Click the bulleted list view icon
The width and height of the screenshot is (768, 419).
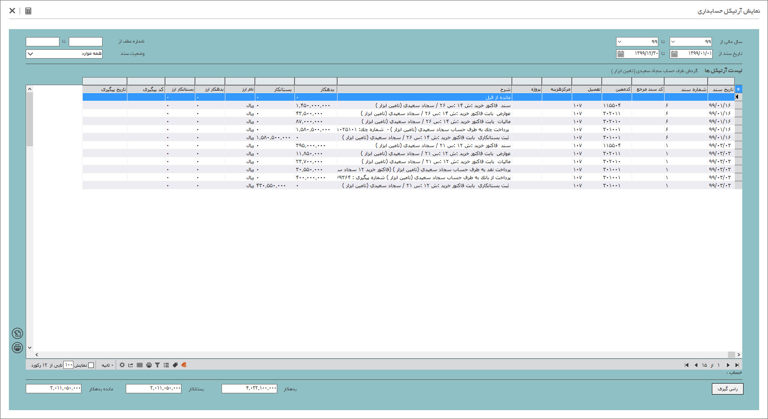pos(166,365)
